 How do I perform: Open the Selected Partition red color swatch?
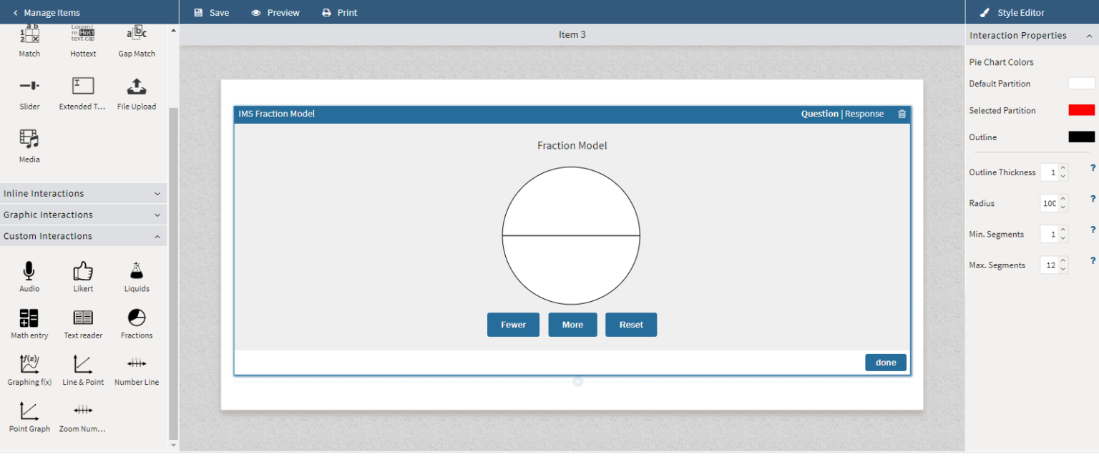click(x=1081, y=110)
